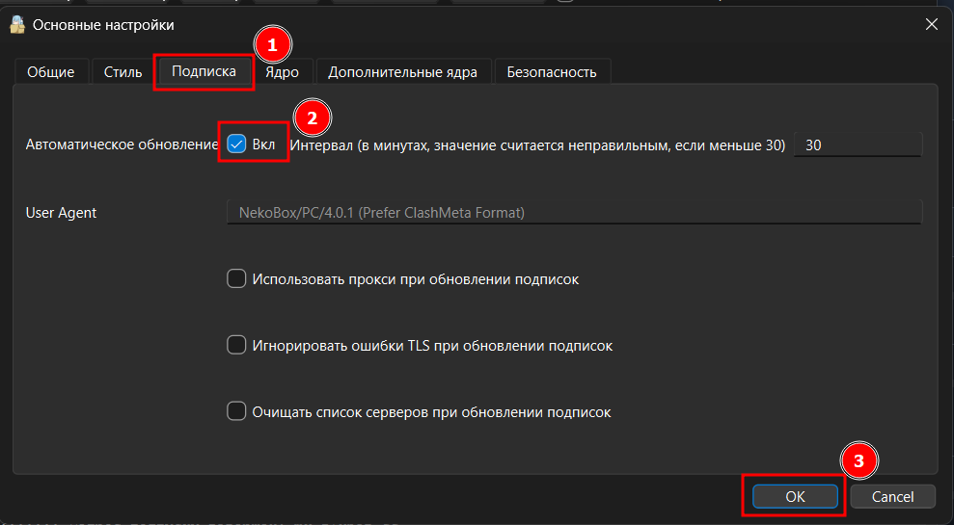Click the Автоматическое обновление label
This screenshot has width=954, height=525.
click(123, 144)
